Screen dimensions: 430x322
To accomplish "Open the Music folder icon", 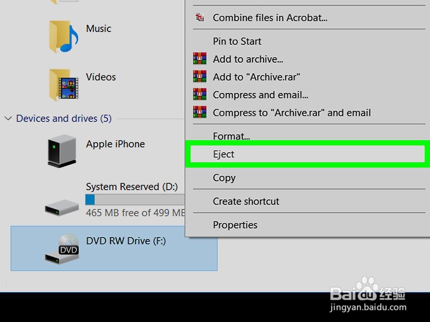I will coord(64,36).
